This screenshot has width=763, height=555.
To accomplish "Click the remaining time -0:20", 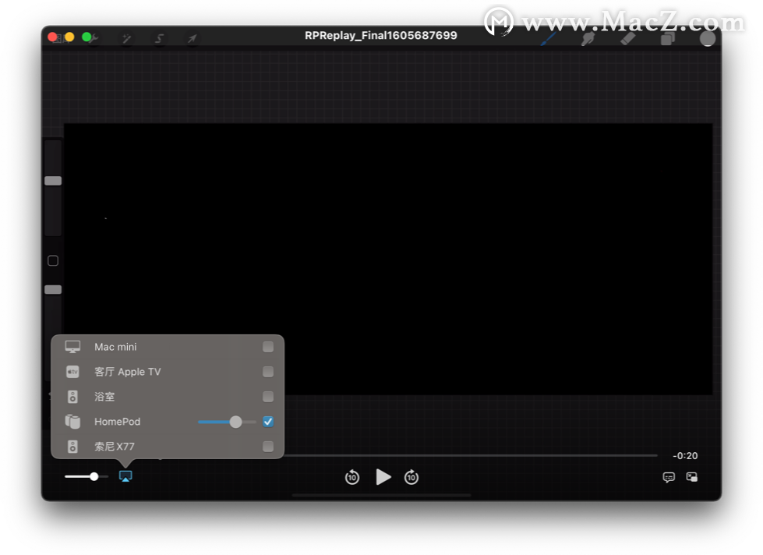I will point(685,456).
